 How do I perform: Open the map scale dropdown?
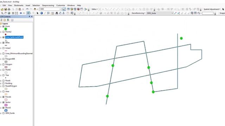[60, 9]
